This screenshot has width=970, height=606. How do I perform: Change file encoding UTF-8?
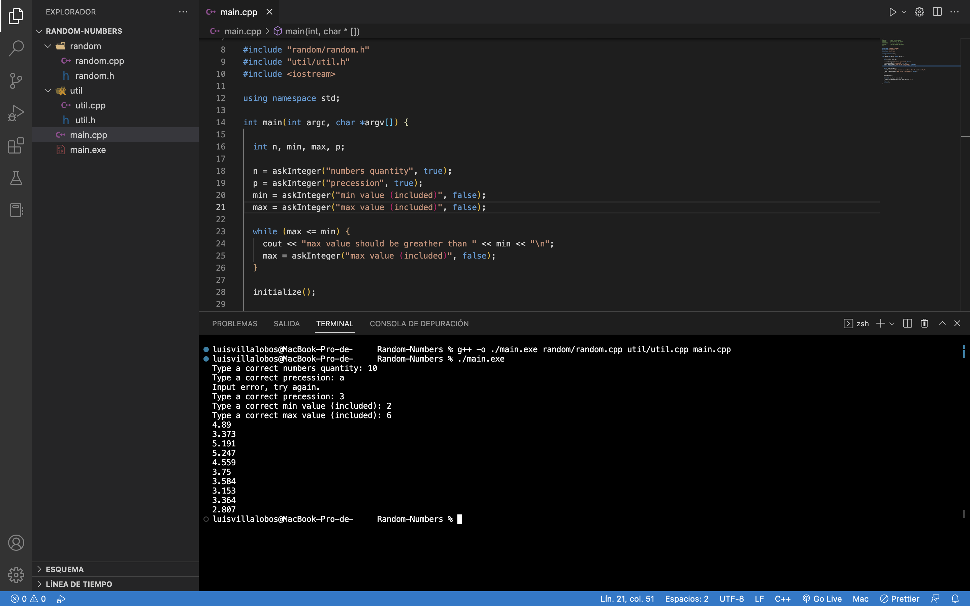pos(732,599)
